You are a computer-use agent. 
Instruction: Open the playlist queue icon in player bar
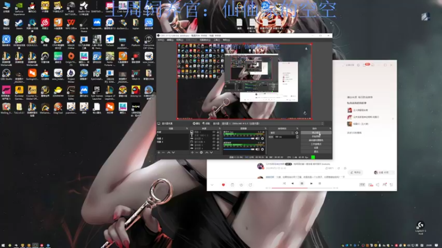391,185
